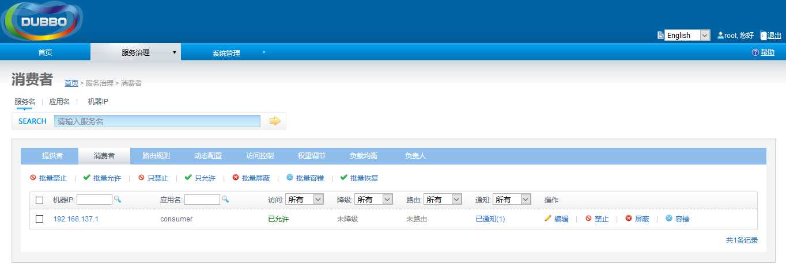Screen dimensions: 786x264
Task: Open the 访问 filter dropdown
Action: [x=305, y=199]
